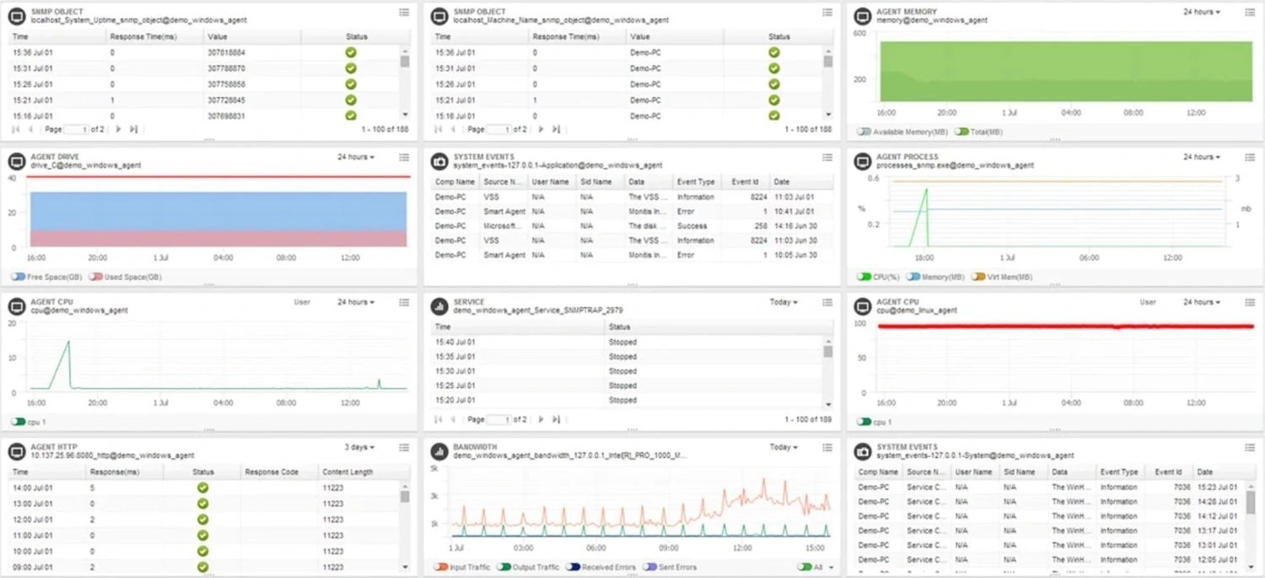
Task: Toggle Used Space(GB) series
Action: coord(95,277)
